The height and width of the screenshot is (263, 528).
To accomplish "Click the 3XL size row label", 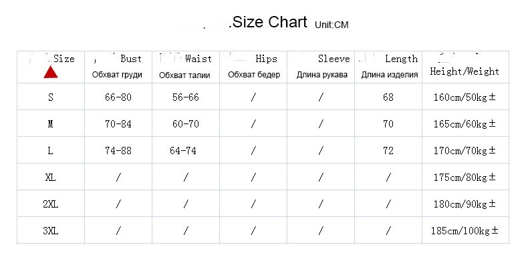I will click(51, 231).
